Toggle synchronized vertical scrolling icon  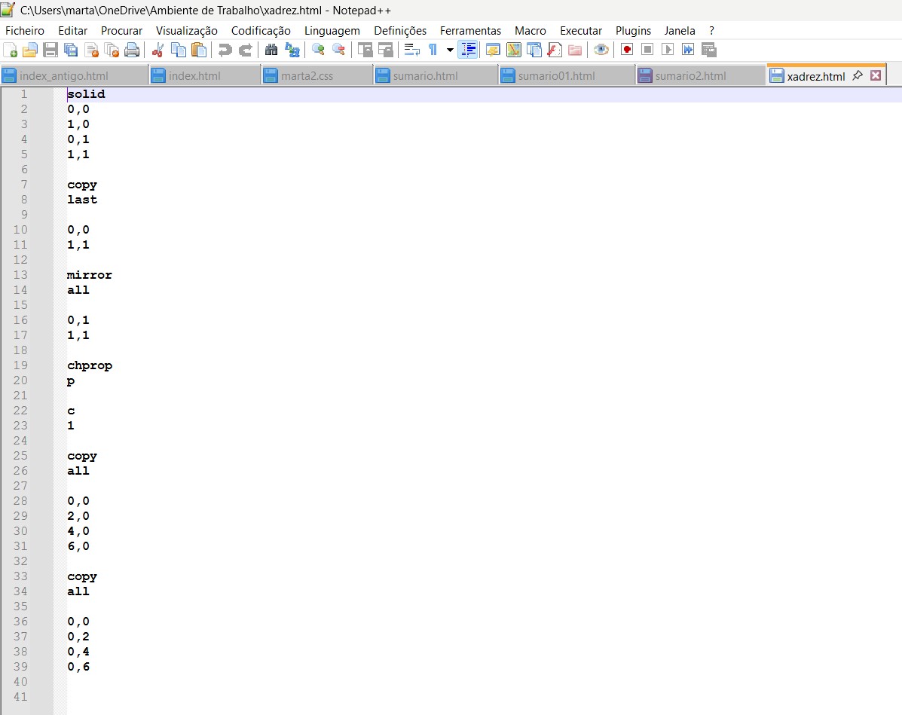(365, 50)
